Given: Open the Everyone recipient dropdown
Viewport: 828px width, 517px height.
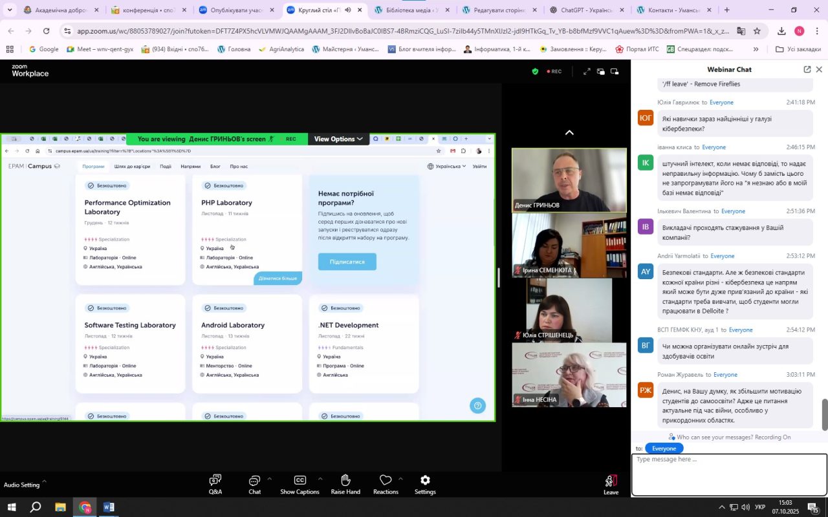Looking at the screenshot, I should [x=664, y=448].
